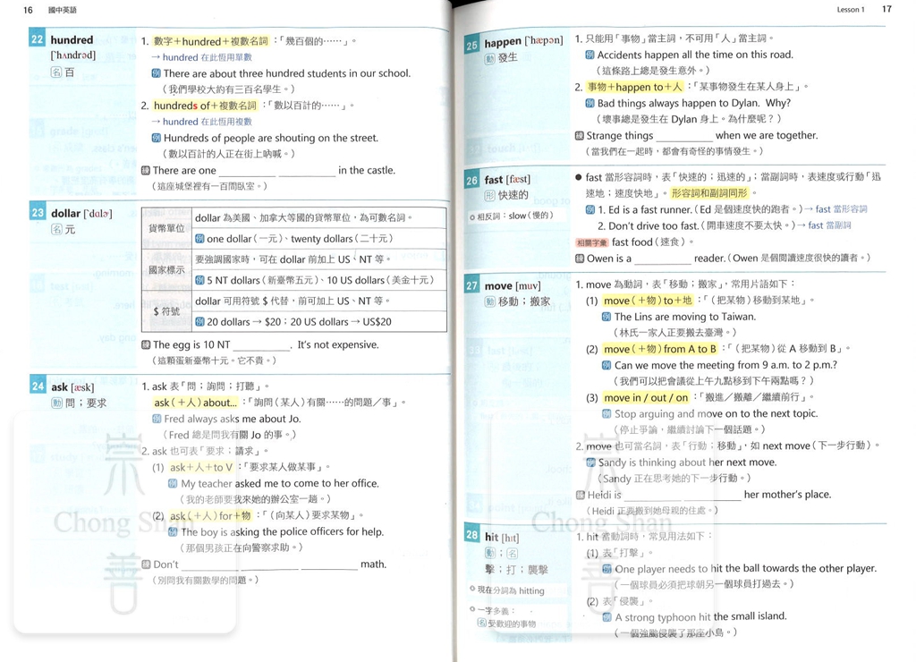
Task: Select example '5 NT dollars（新臺幣五元）'
Action: tap(320, 280)
